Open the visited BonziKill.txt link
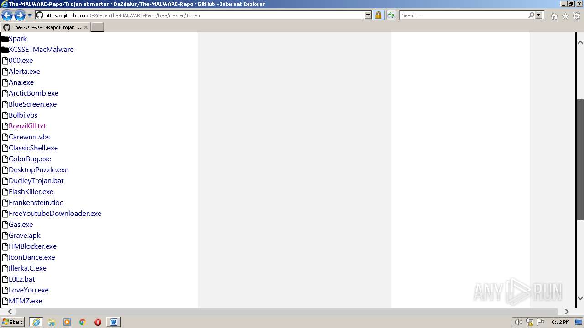This screenshot has height=328, width=584. (27, 126)
